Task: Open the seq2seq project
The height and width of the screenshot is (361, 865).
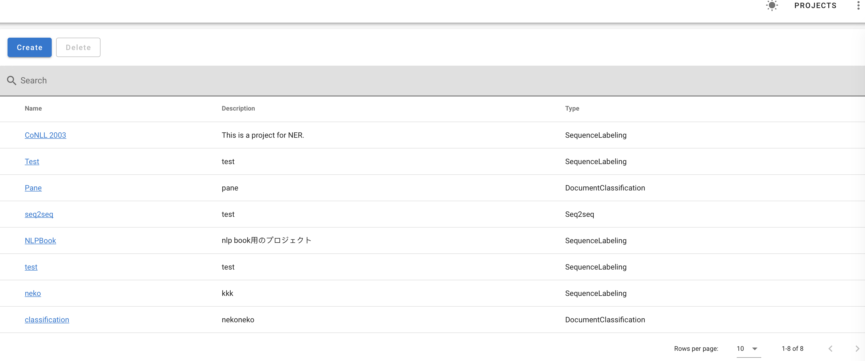Action: click(x=39, y=214)
